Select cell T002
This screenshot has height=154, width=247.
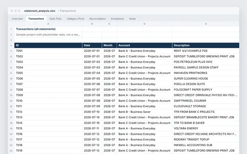pyautogui.click(x=48, y=57)
